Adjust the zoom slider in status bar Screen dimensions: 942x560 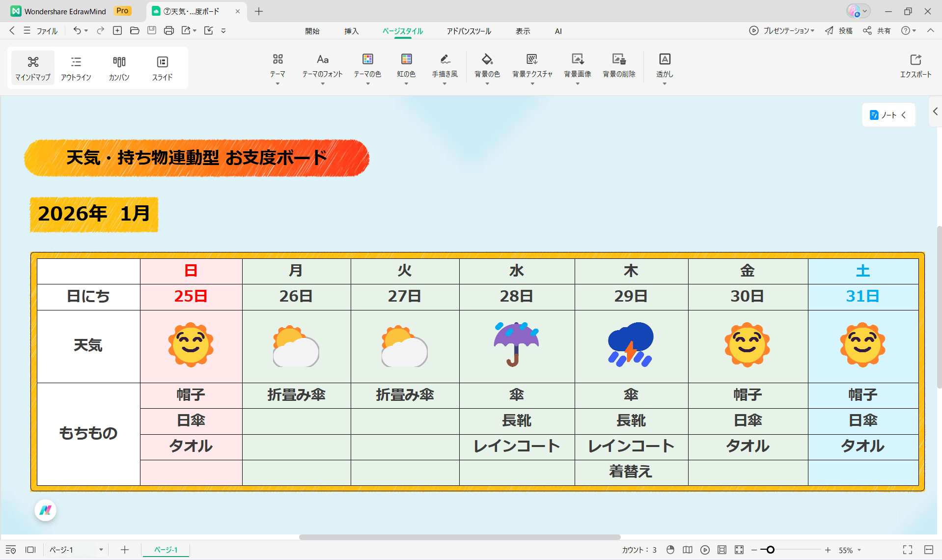[770, 550]
